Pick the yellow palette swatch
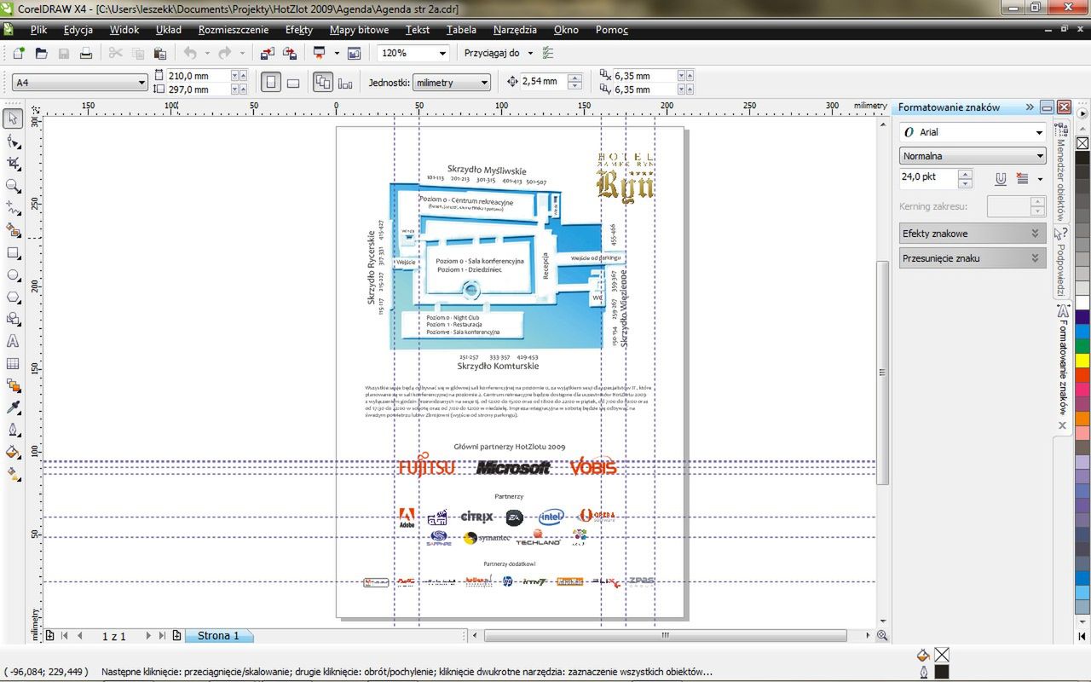 1082,360
